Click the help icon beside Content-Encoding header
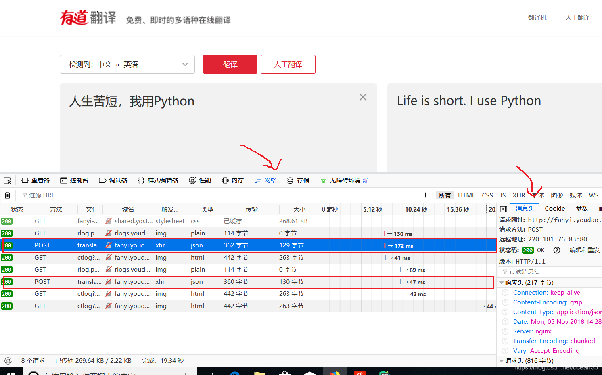The height and width of the screenshot is (375, 602). pos(505,302)
